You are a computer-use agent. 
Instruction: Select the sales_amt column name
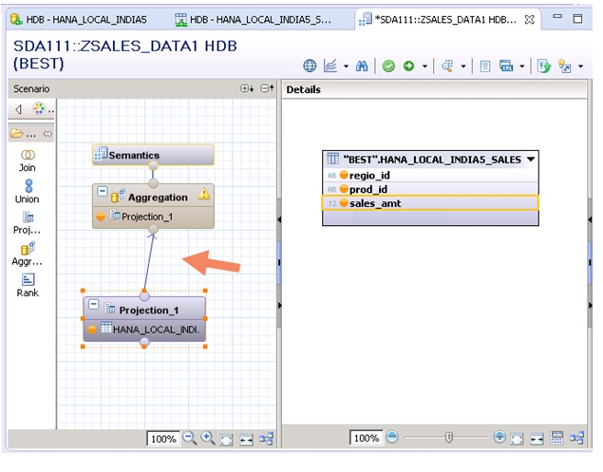coord(375,203)
